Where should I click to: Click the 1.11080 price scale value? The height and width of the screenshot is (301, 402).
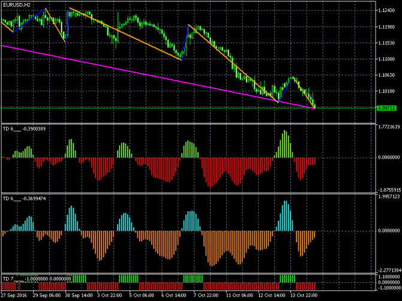pos(386,59)
